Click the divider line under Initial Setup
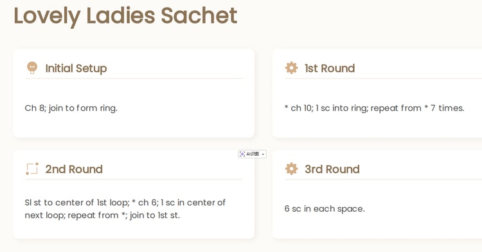The image size is (482, 252). [134, 78]
